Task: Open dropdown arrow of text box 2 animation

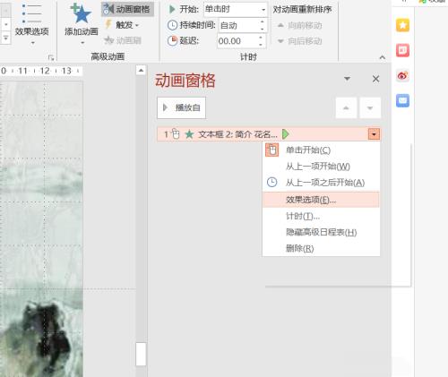Action: 374,134
